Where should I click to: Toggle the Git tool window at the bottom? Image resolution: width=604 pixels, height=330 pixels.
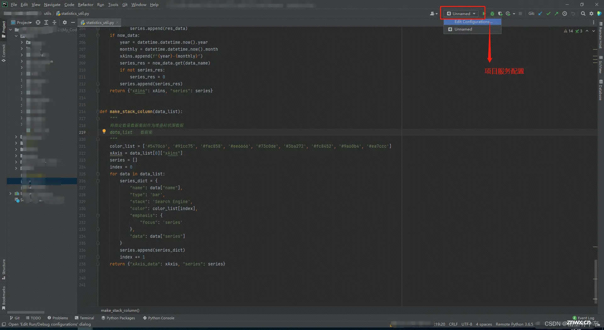[x=14, y=318]
